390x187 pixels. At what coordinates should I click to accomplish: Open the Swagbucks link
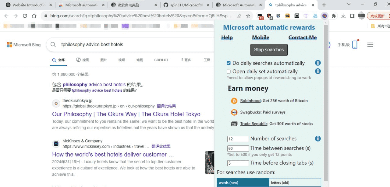[250, 112]
